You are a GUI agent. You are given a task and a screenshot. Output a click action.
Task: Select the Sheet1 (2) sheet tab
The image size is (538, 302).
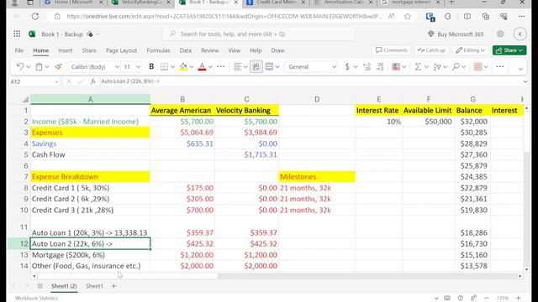(x=64, y=286)
